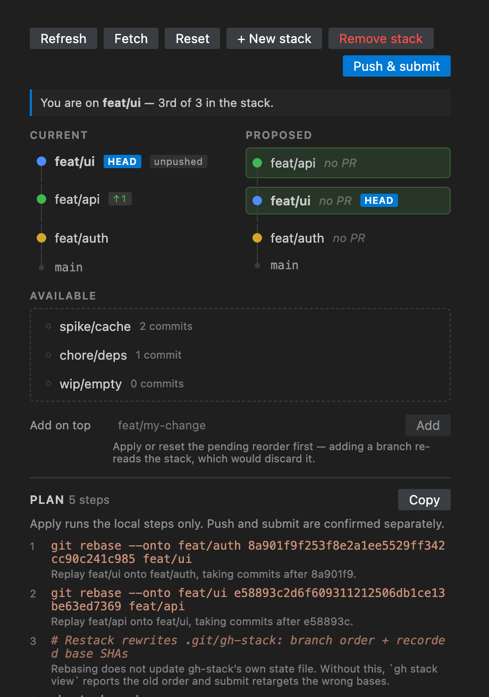The height and width of the screenshot is (697, 489).
Task: Click main in the Current column
Action: (x=69, y=267)
